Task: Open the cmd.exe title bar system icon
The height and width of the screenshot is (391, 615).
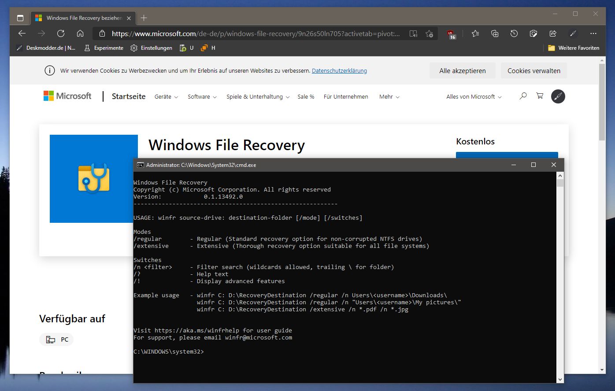Action: pos(140,165)
